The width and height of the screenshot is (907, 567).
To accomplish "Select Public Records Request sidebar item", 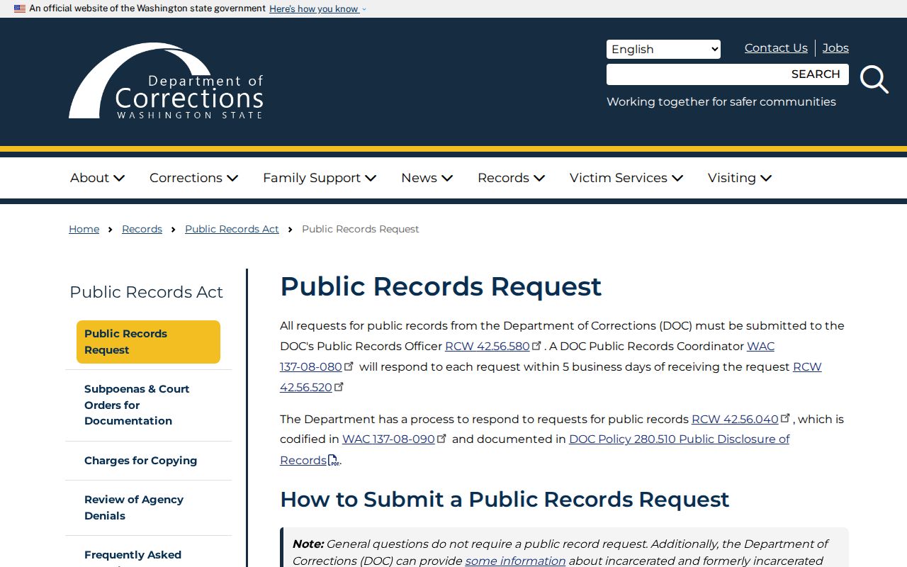I will pos(148,342).
